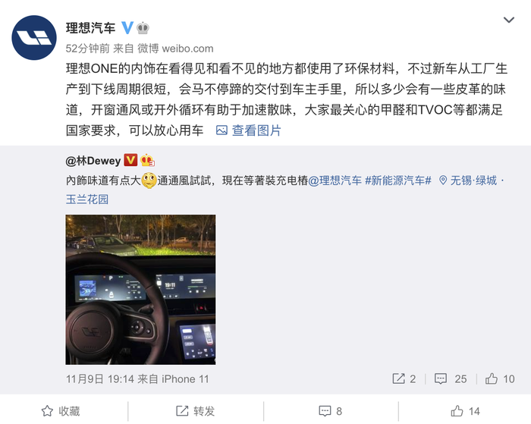
Task: Open the 查看图片 link
Action: (x=256, y=130)
